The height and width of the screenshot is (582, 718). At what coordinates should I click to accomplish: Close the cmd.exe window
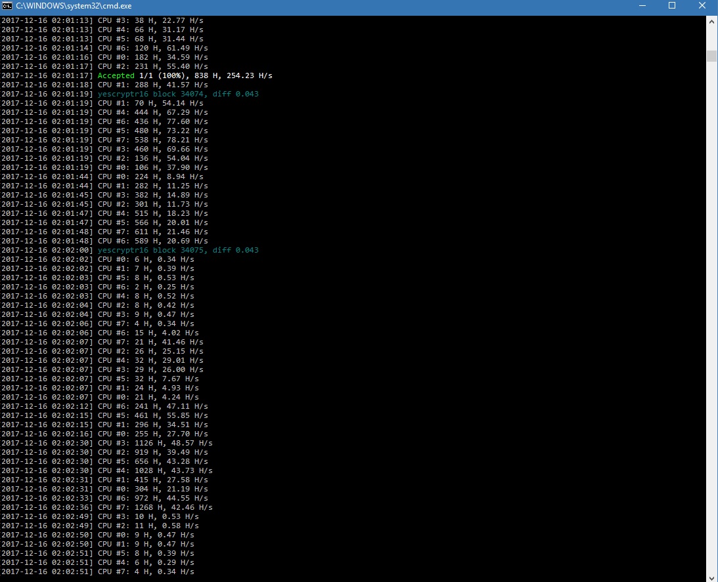pos(702,5)
